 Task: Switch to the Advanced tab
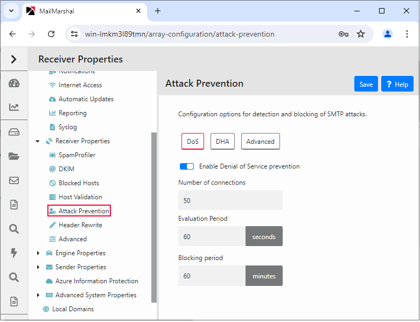click(x=260, y=142)
